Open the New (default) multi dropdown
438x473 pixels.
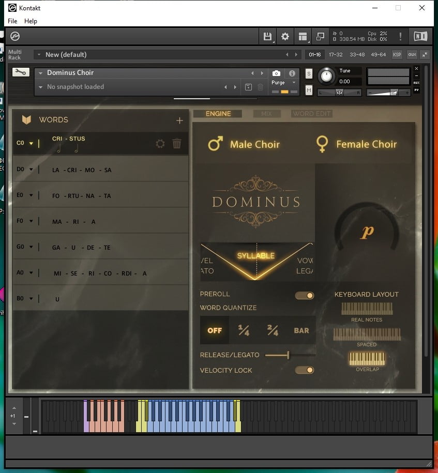(x=39, y=55)
